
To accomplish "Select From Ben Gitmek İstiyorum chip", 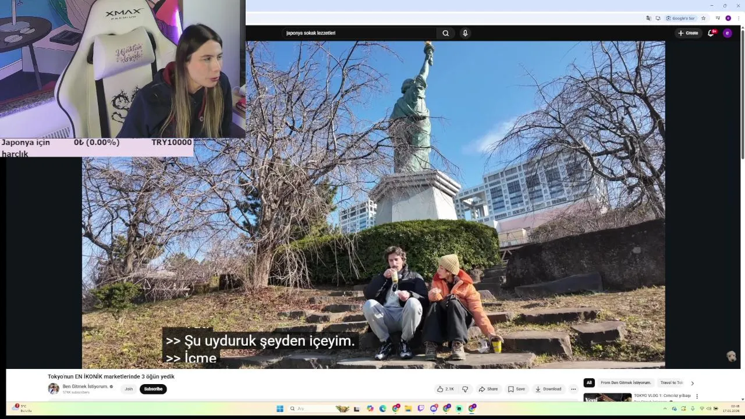I will [626, 382].
